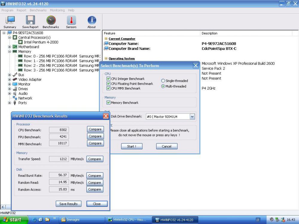The height and width of the screenshot is (224, 299).
Task: Open the Disk Drive Benchmark dropdown
Action: coord(192,116)
